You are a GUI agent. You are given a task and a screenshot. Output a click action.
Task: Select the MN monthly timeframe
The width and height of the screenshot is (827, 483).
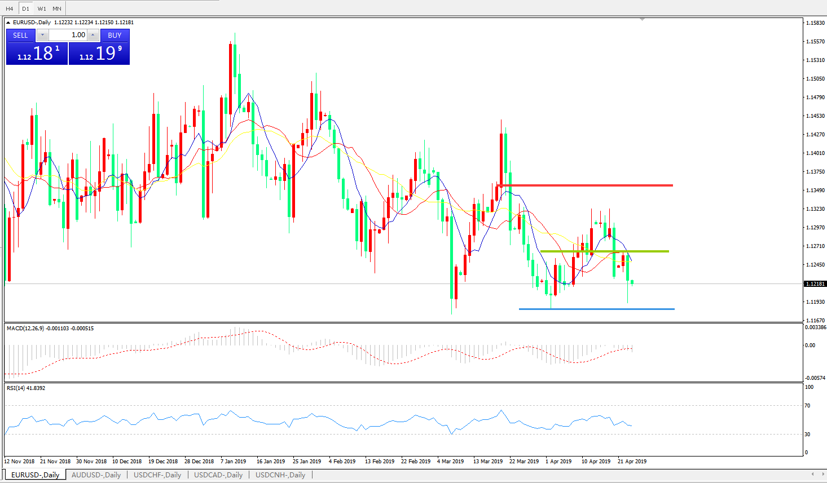point(57,8)
